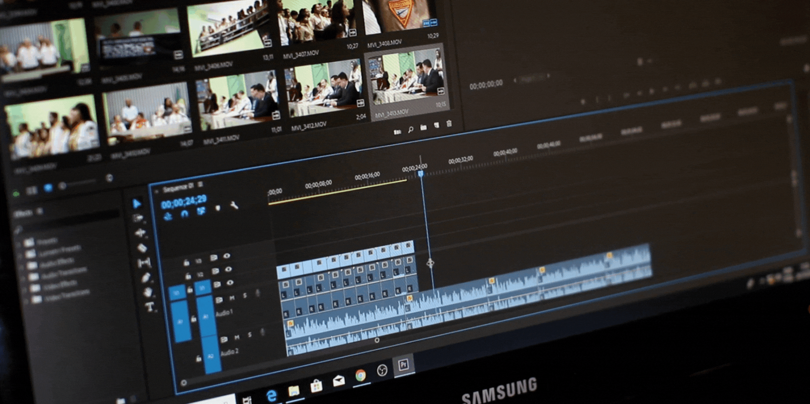
Task: Click the Add Marker shield icon
Action: [218, 208]
